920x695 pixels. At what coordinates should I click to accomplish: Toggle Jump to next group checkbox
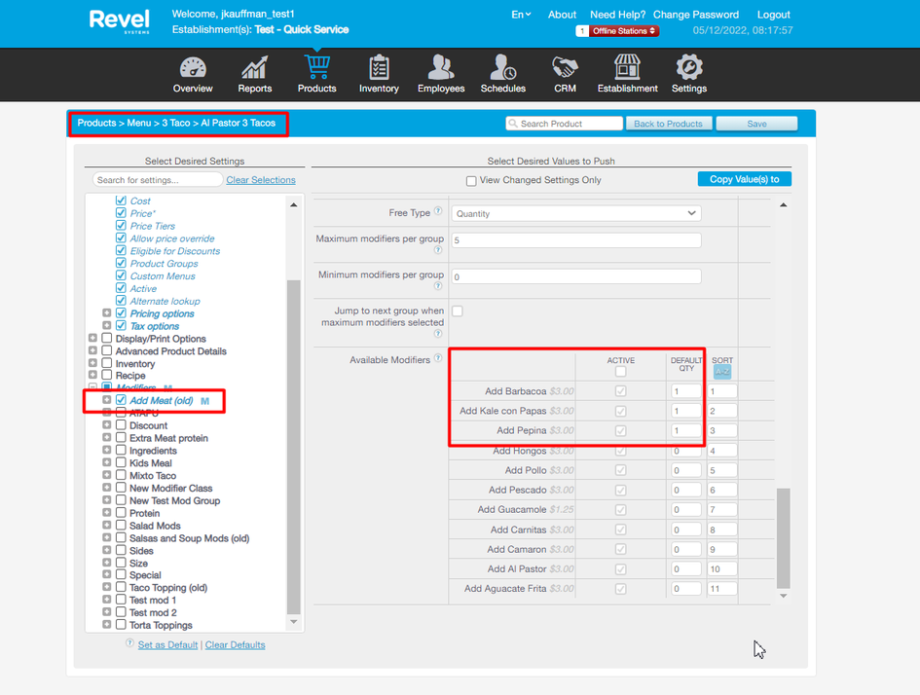point(458,311)
